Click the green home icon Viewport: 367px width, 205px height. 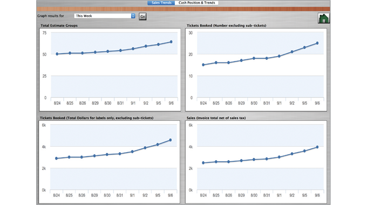pyautogui.click(x=324, y=18)
